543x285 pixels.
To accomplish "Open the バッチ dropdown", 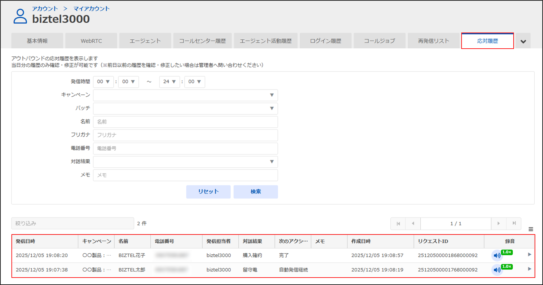I will pyautogui.click(x=185, y=108).
